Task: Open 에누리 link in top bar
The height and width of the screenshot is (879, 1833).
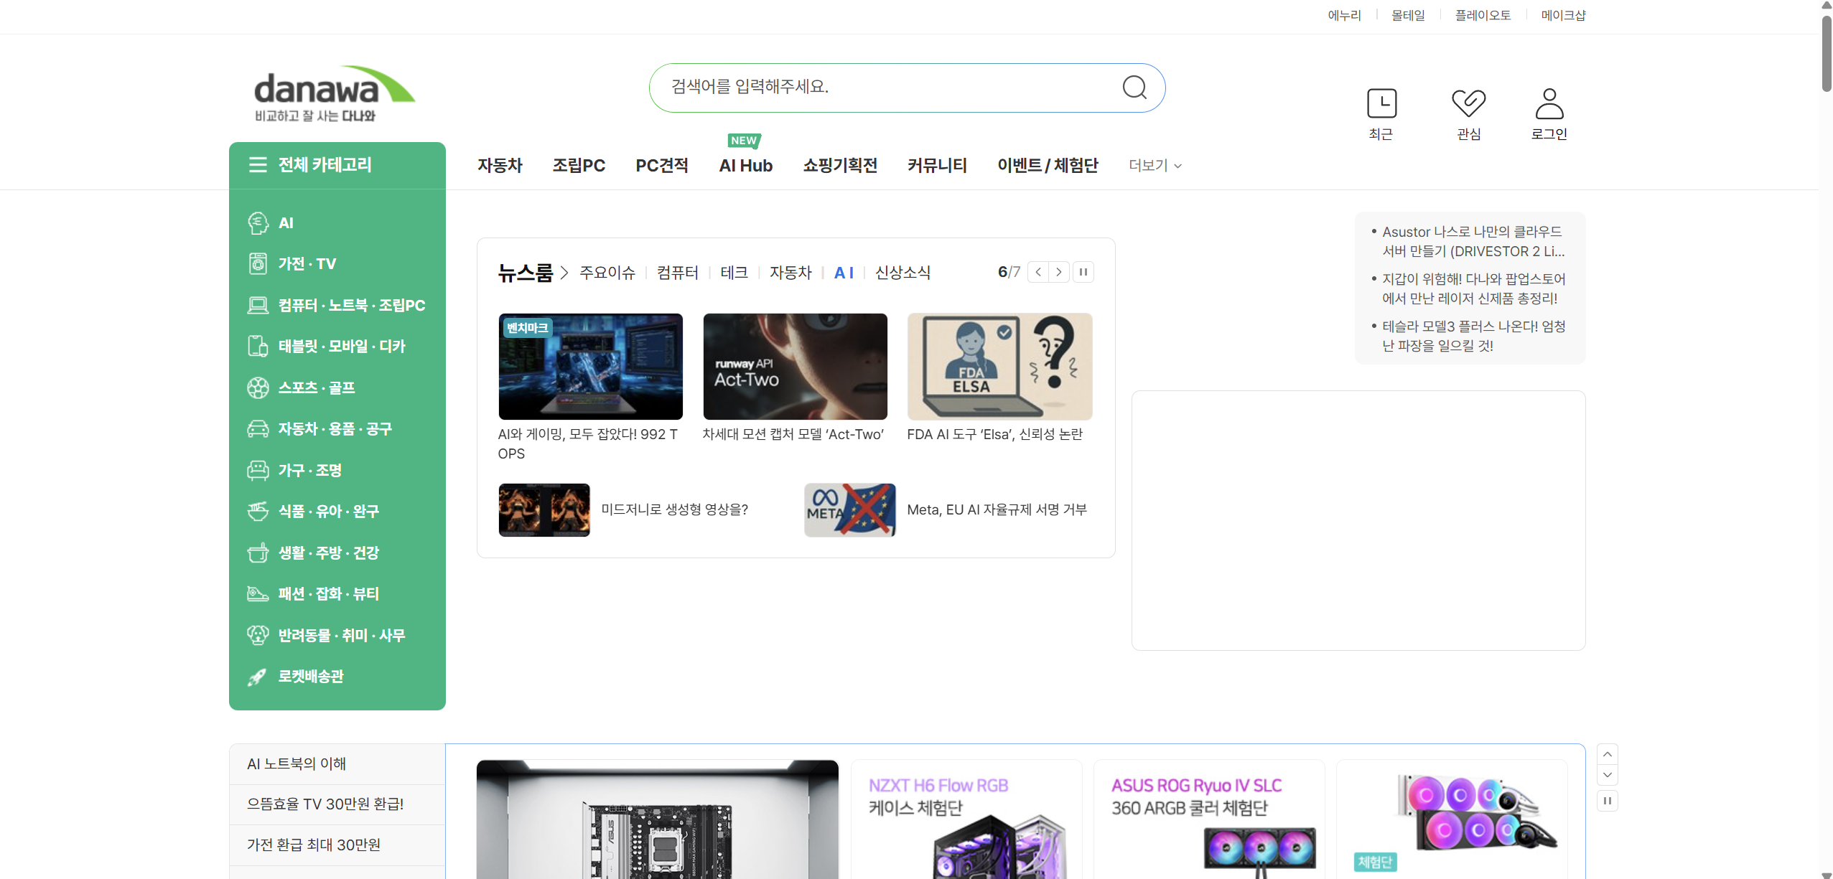Action: click(x=1344, y=15)
